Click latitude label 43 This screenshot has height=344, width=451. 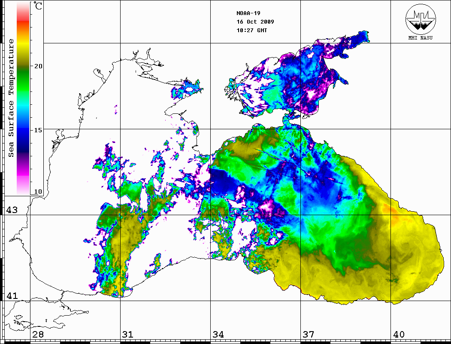[x=12, y=210]
